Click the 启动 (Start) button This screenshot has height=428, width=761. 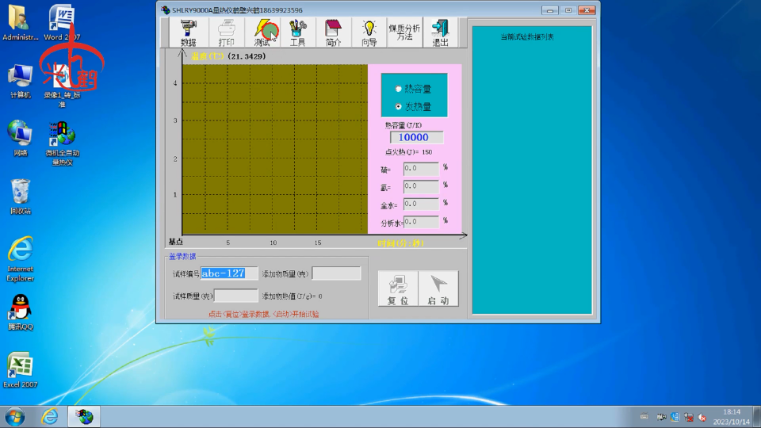coord(438,289)
